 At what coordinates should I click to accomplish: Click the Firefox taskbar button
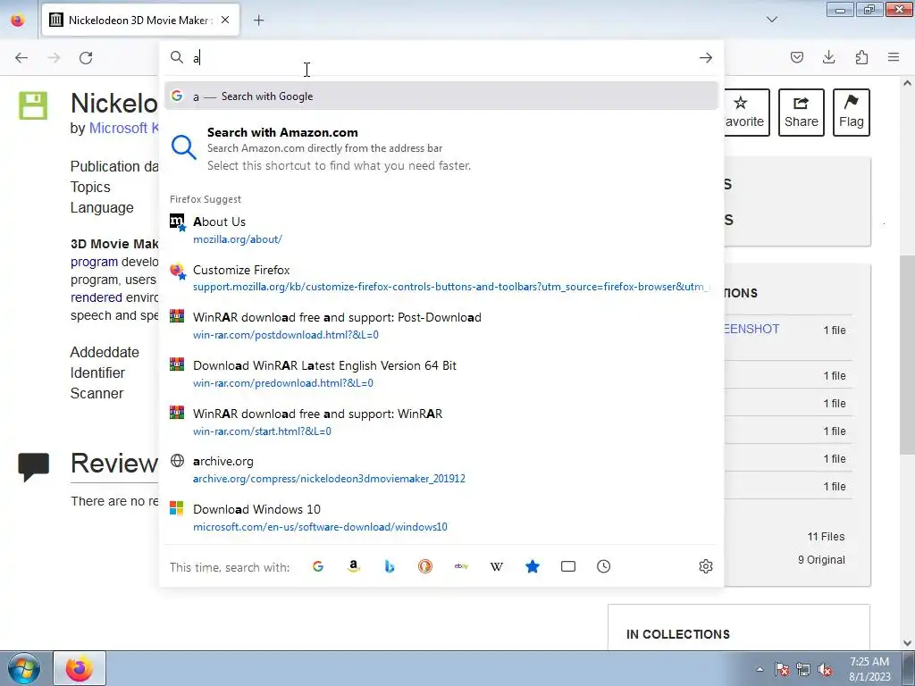point(80,668)
